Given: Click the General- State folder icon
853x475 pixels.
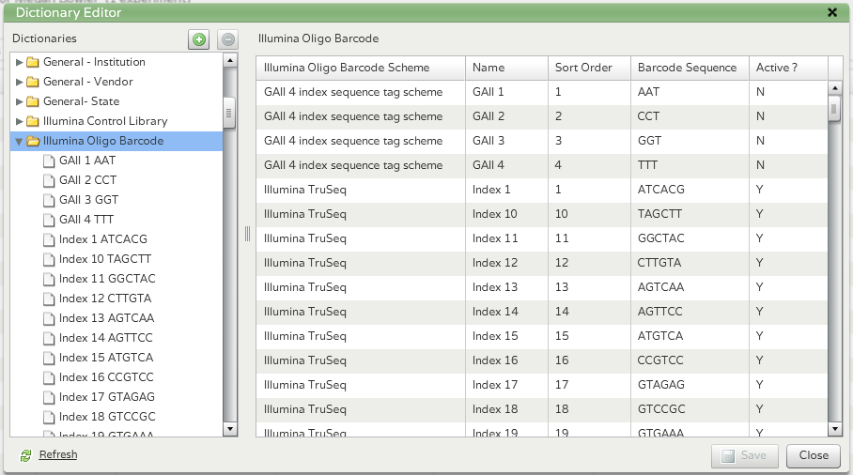Looking at the screenshot, I should pos(33,101).
